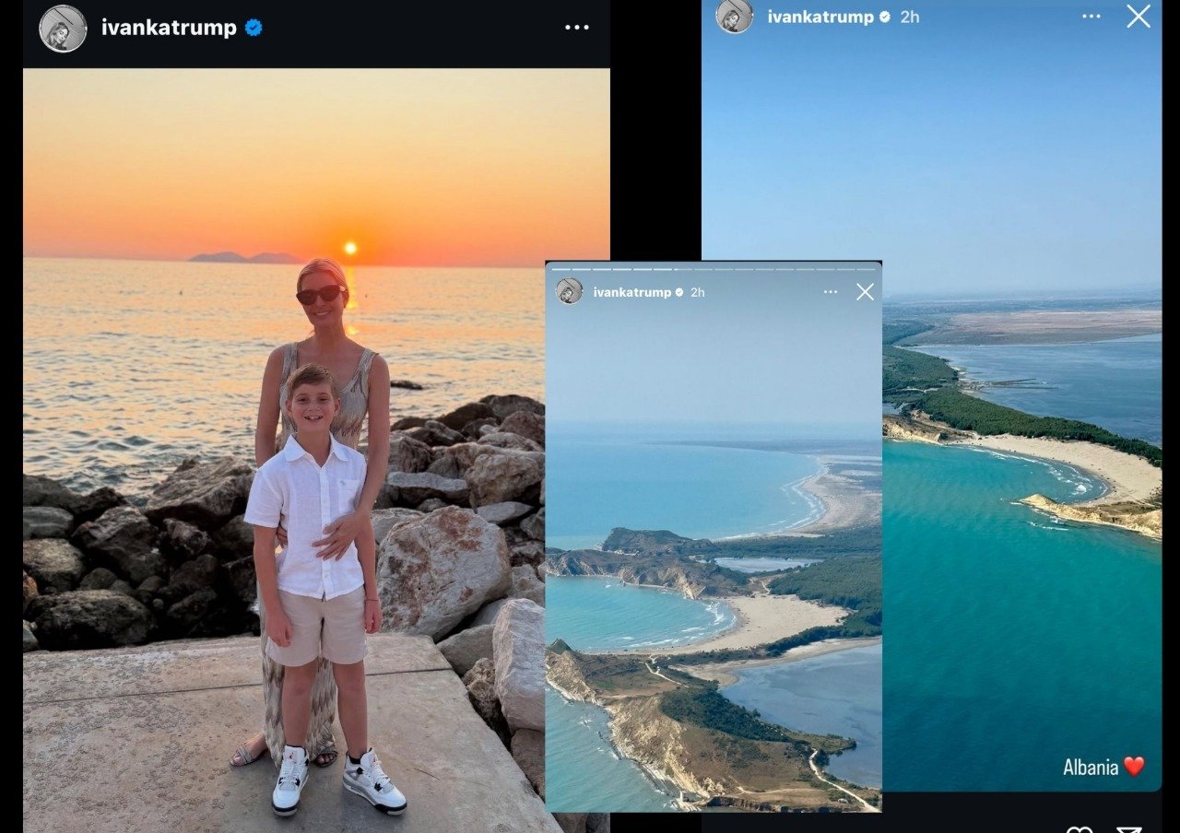This screenshot has width=1180, height=833.
Task: Click the profile avatar on the sunset post
Action: [x=63, y=29]
